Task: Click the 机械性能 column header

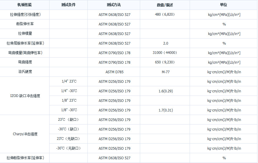Action: coord(25,5)
